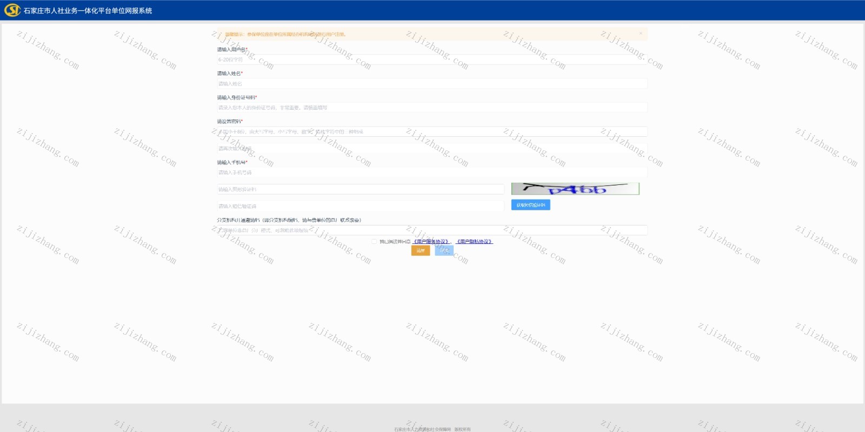The image size is (865, 432).
Task: Click the ID card number input field
Action: pos(432,108)
